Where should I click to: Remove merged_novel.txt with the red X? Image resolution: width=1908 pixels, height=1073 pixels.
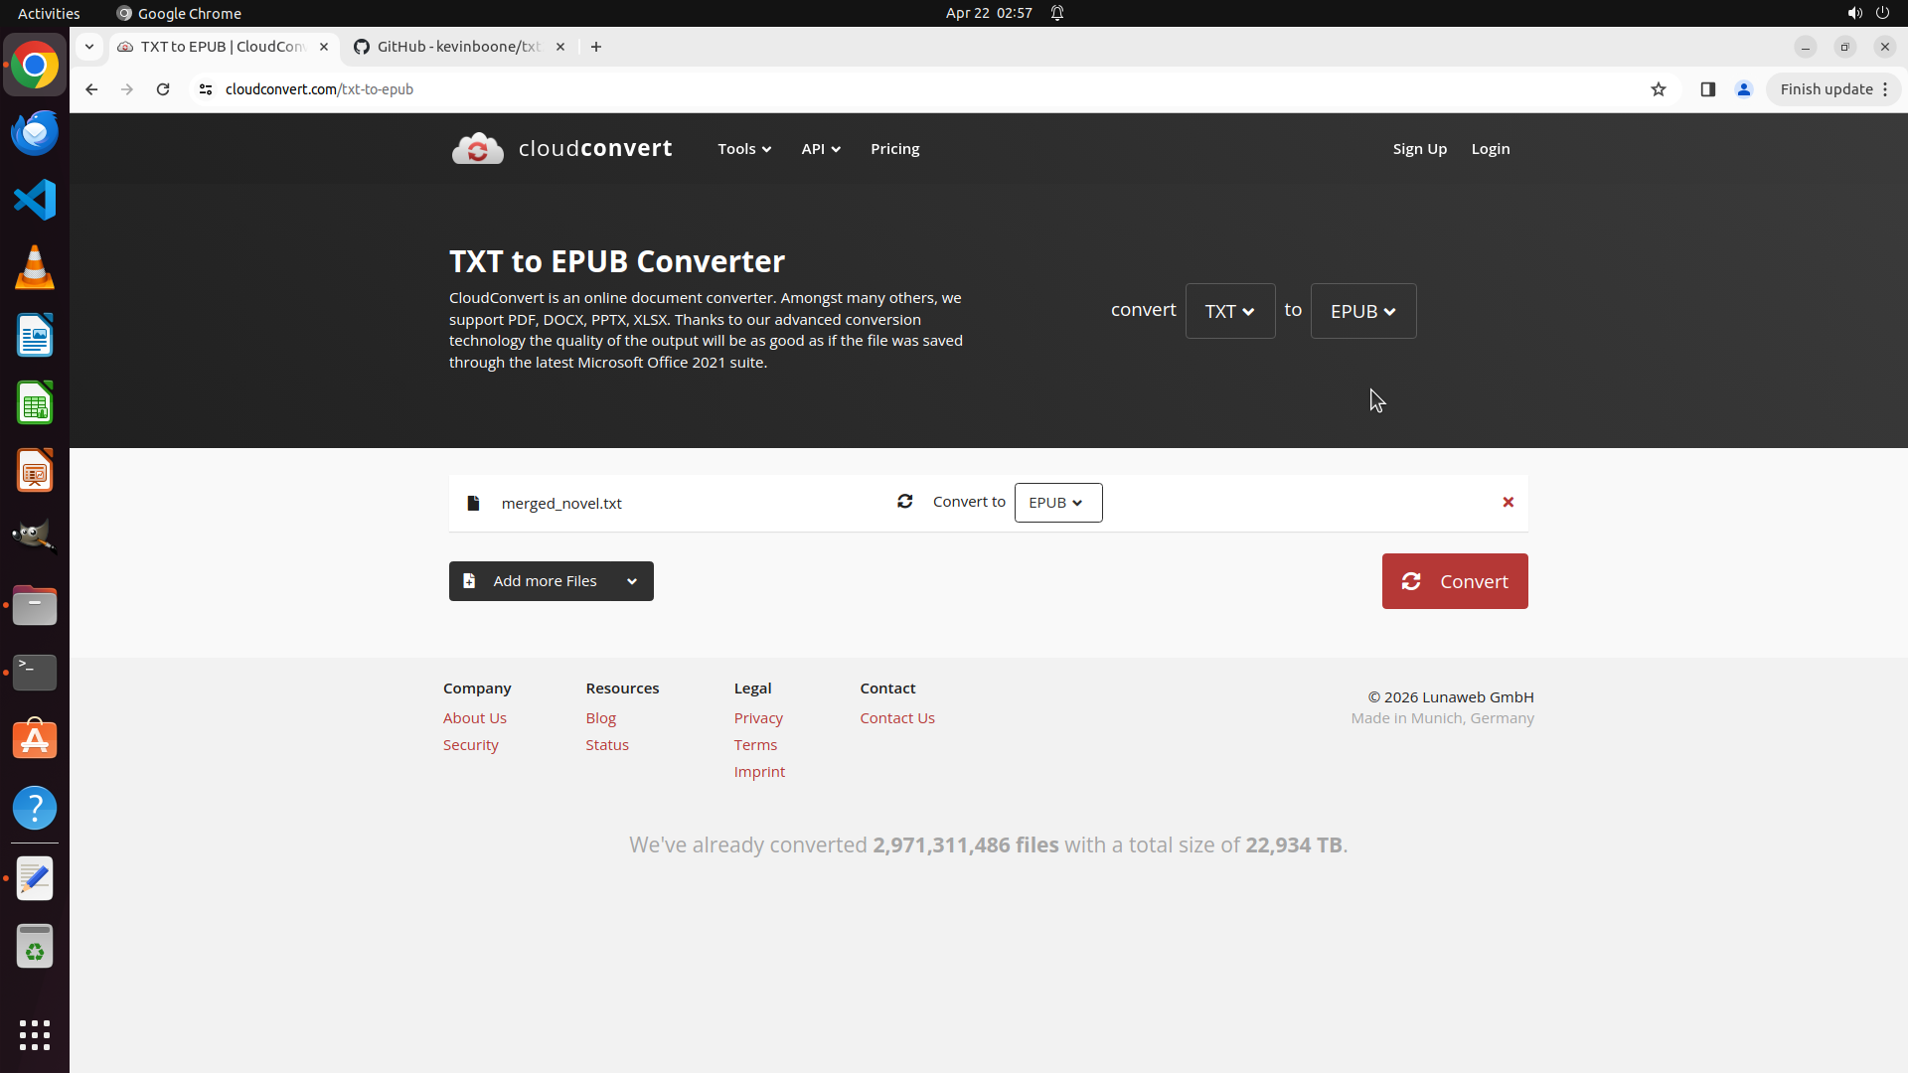click(1508, 503)
